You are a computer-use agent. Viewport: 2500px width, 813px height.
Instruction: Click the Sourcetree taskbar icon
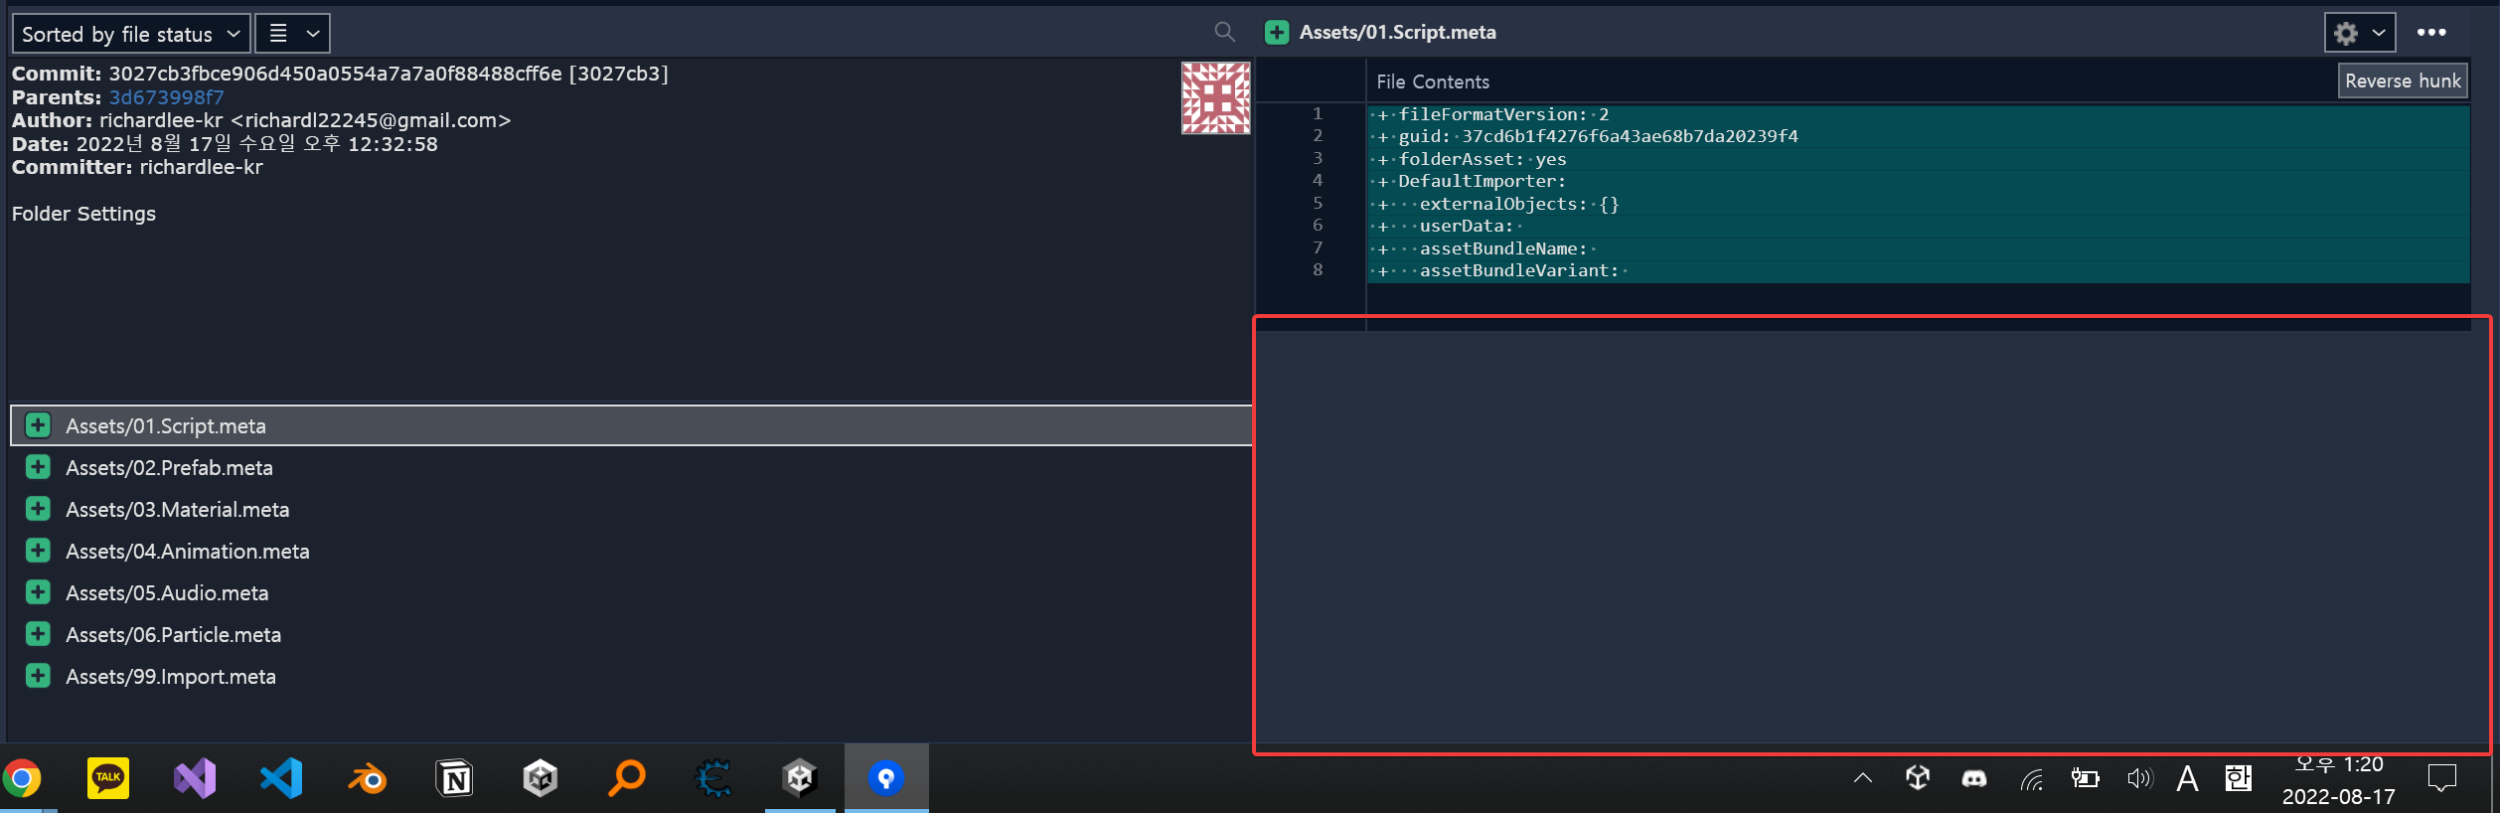coord(886,778)
